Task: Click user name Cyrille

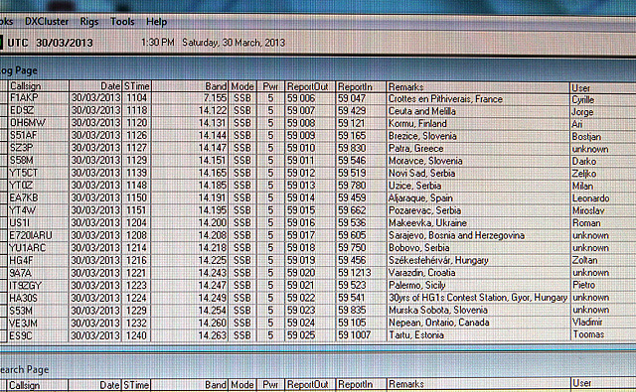Action: pos(583,100)
